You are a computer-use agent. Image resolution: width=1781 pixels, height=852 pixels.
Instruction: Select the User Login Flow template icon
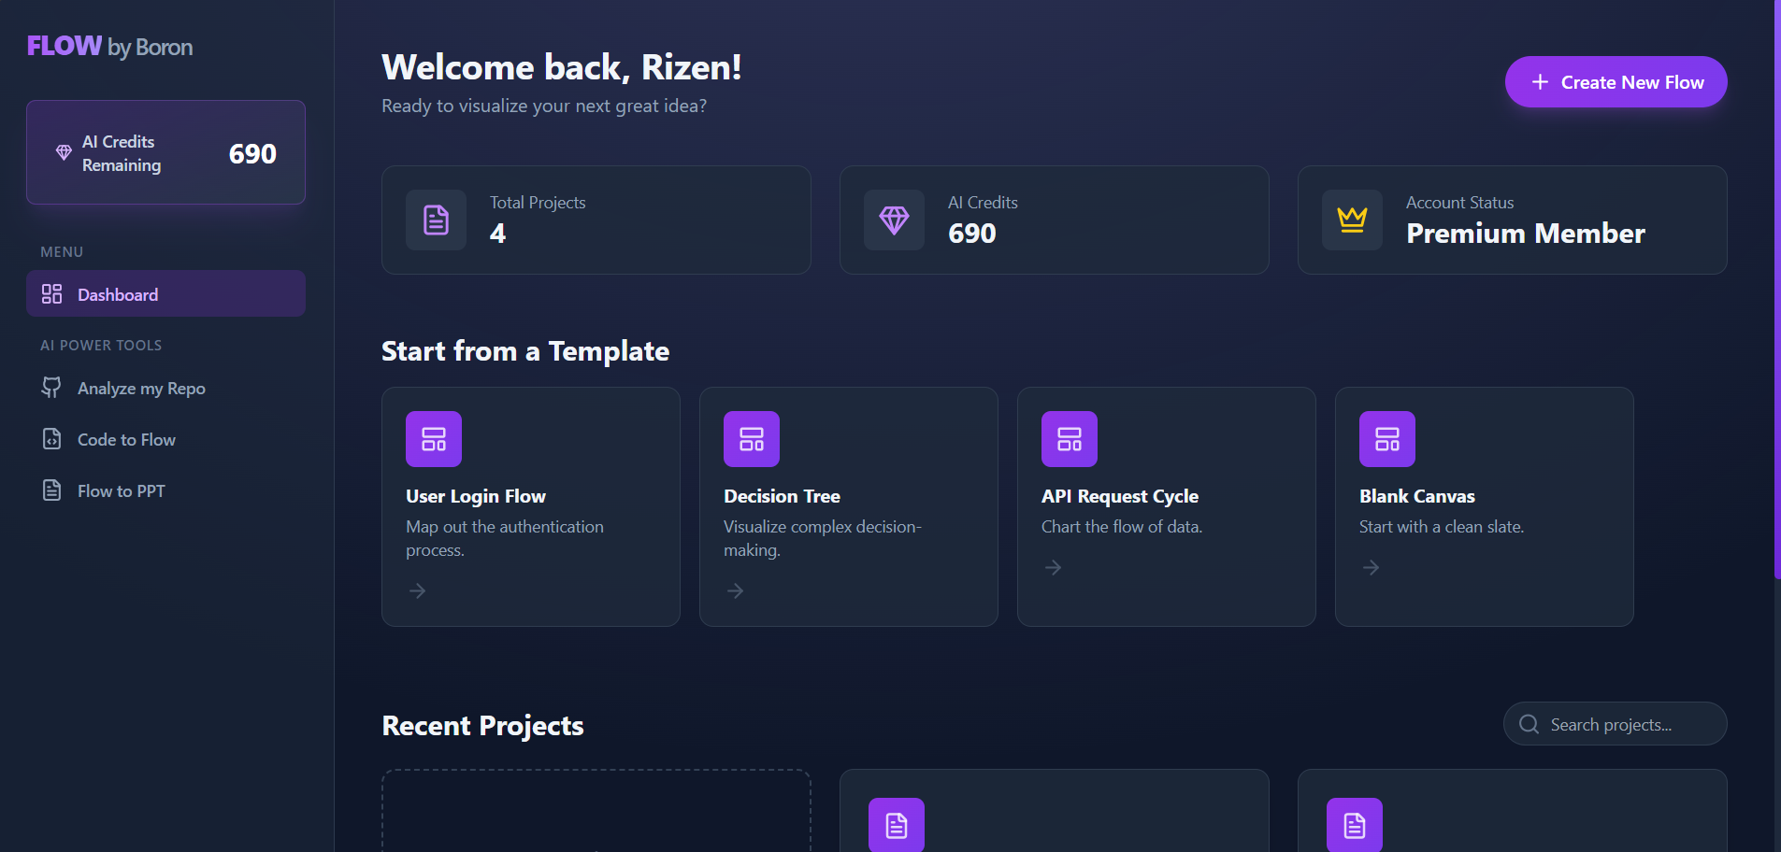pyautogui.click(x=433, y=438)
